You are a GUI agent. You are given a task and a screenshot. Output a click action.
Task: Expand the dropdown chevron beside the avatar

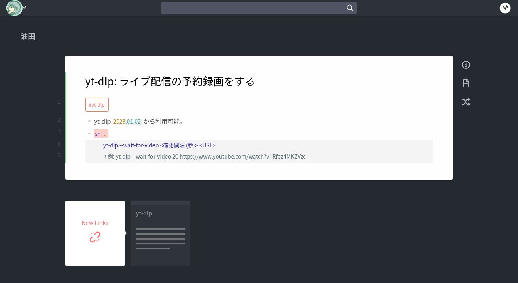pyautogui.click(x=25, y=8)
